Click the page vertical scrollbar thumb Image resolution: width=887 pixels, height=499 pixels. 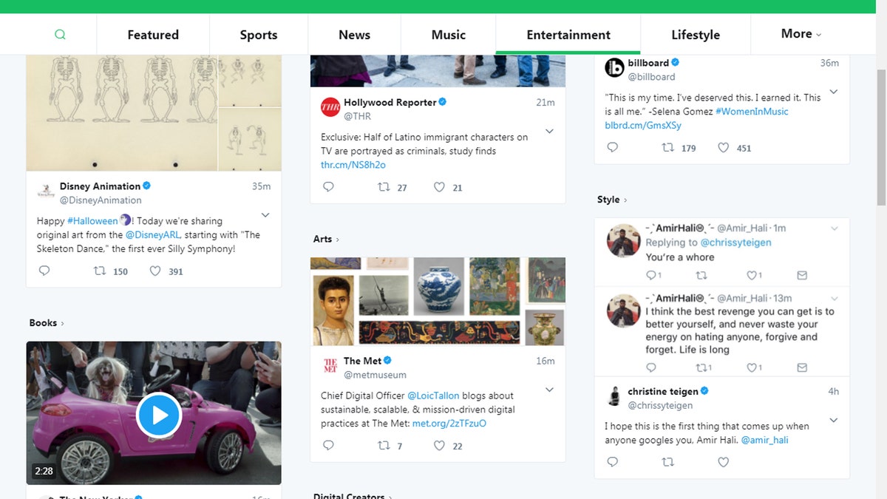click(x=881, y=137)
